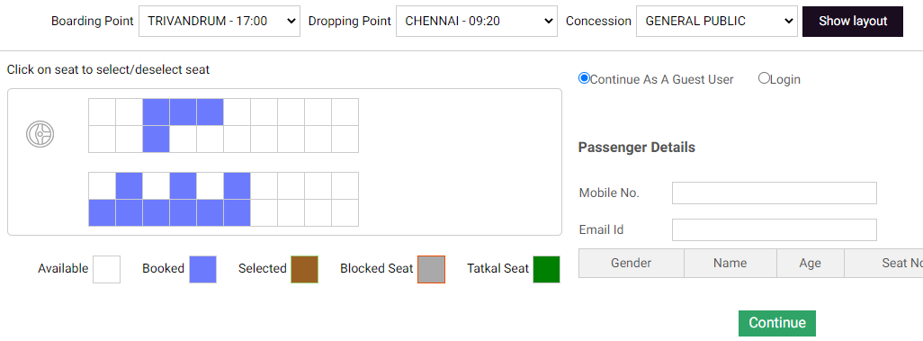Select the last available seat in the top row

(x=345, y=112)
